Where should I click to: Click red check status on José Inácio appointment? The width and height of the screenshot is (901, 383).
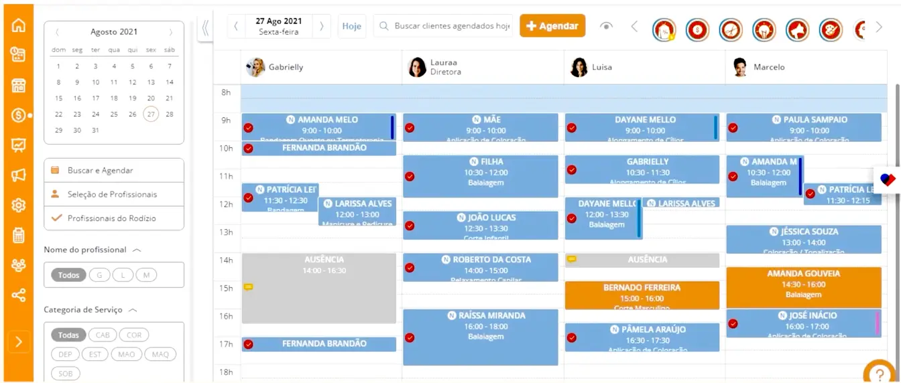pyautogui.click(x=733, y=323)
